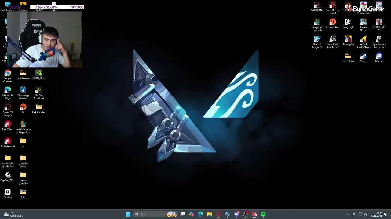The width and height of the screenshot is (391, 219).
Task: Open Euro Truck Simulator 2 shortcut
Action: point(333,42)
